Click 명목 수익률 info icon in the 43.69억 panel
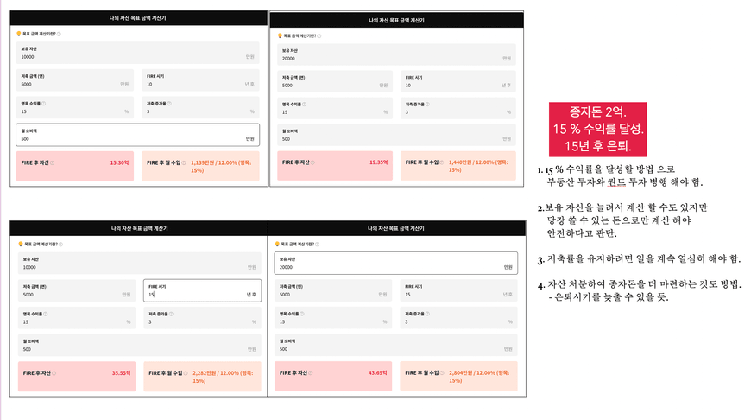Viewport: 751px width, 420px height. click(x=302, y=314)
